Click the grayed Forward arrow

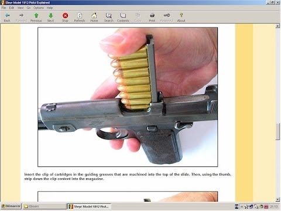(x=21, y=18)
